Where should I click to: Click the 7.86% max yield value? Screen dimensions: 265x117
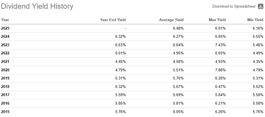[x=220, y=70]
